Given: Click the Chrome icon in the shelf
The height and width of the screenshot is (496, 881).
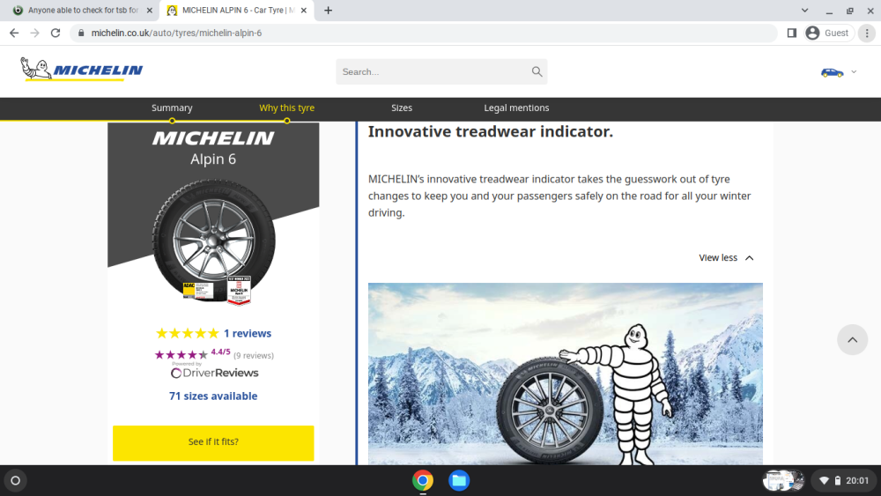Looking at the screenshot, I should point(423,481).
